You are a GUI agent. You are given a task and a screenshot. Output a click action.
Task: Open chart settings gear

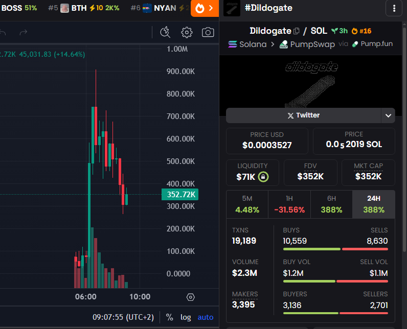click(x=187, y=32)
